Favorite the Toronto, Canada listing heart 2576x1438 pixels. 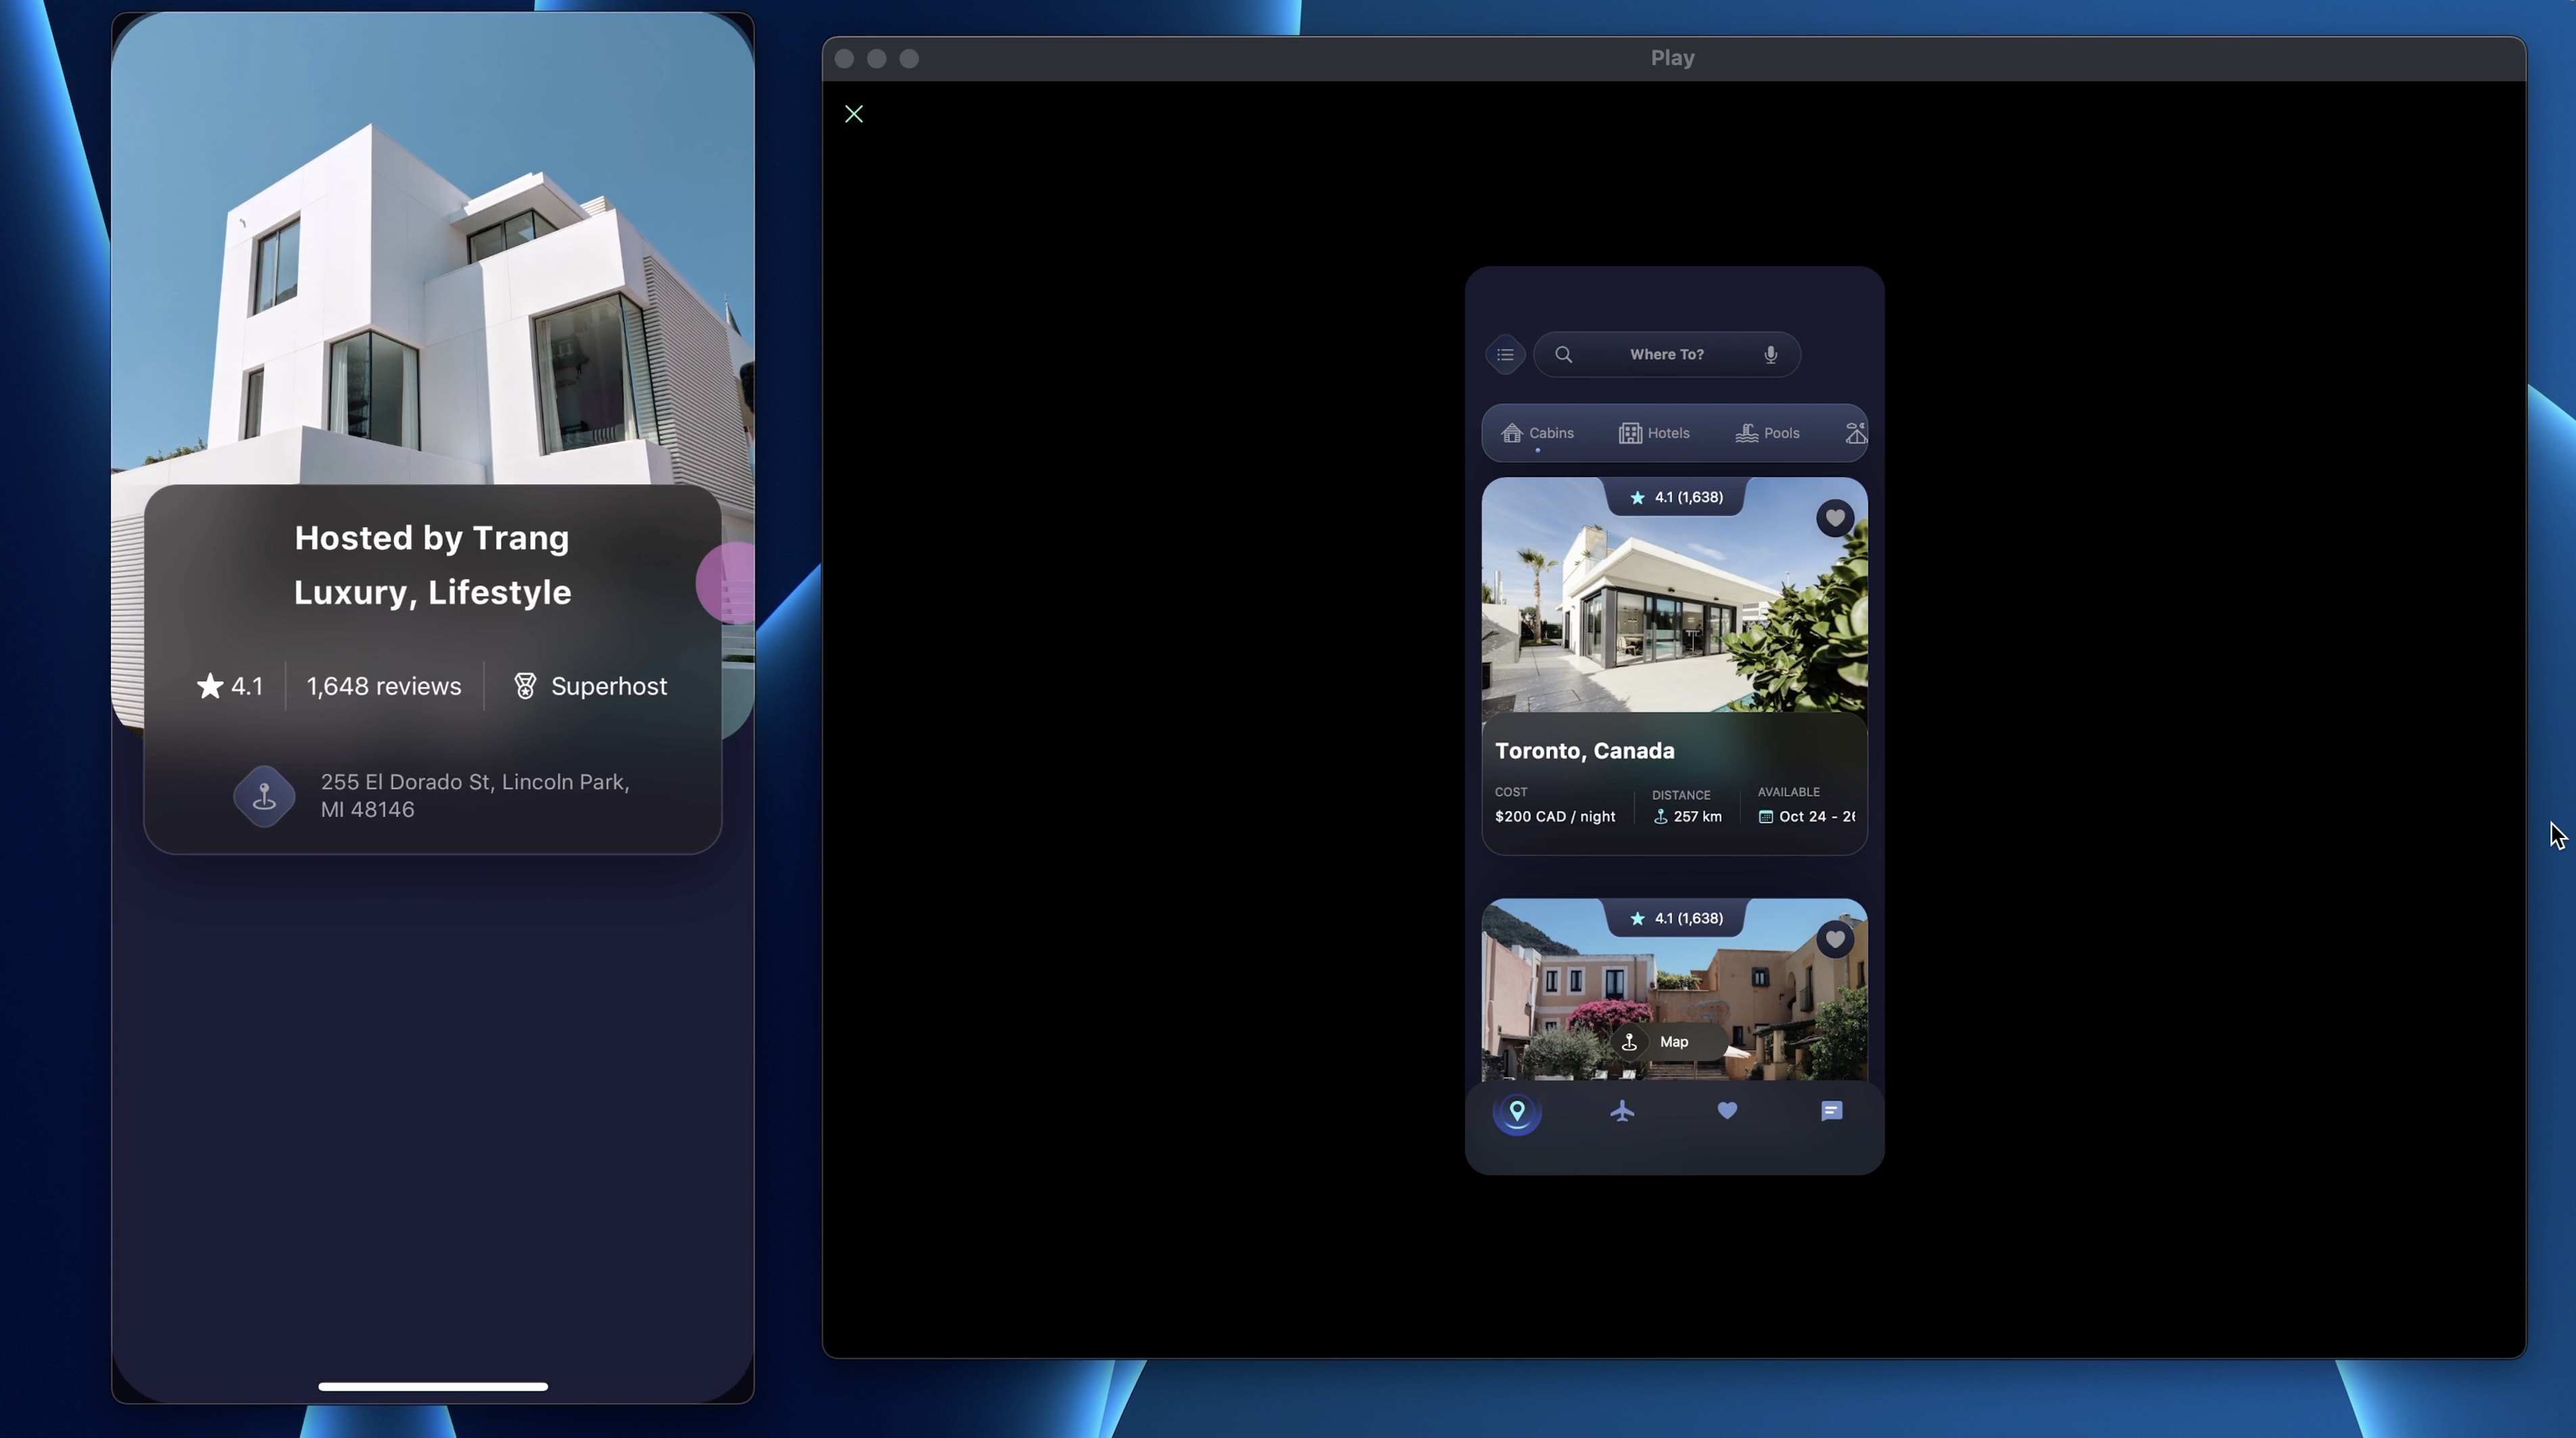(1834, 518)
